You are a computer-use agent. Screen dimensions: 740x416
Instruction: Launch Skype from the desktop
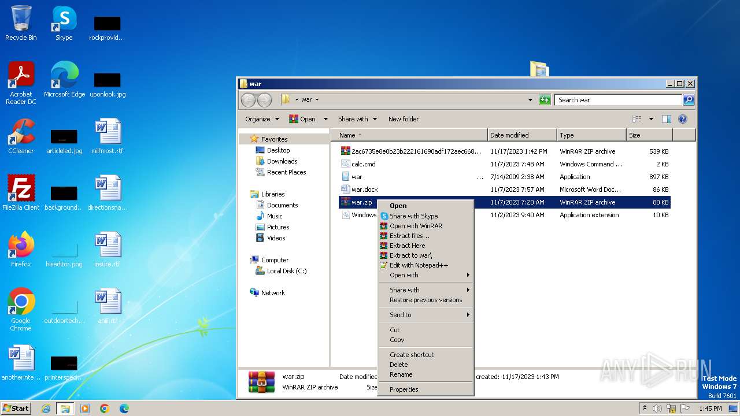tap(64, 23)
